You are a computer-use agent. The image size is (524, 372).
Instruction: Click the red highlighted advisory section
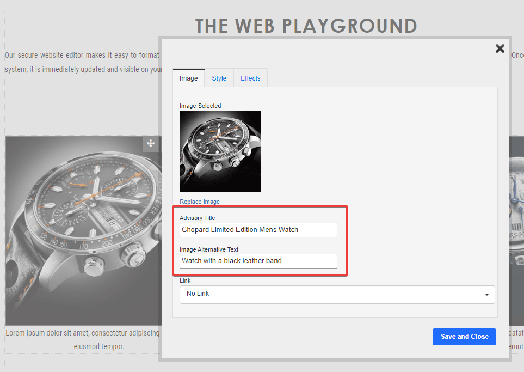coord(260,241)
